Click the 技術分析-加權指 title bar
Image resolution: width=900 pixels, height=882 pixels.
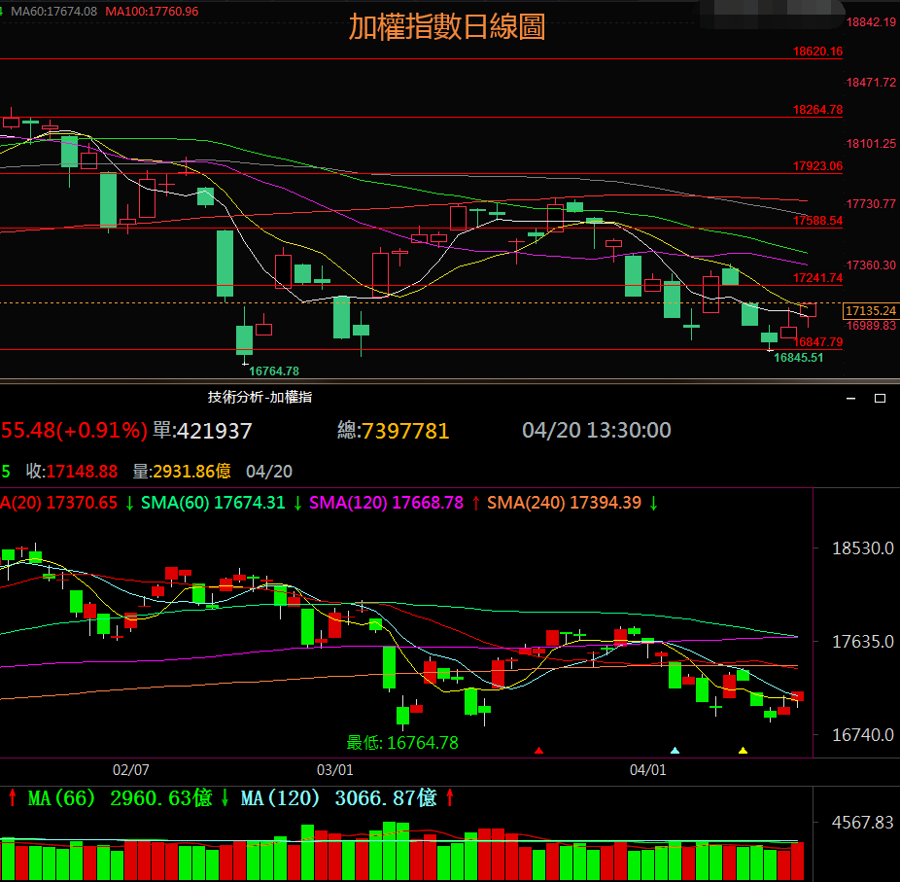click(260, 397)
